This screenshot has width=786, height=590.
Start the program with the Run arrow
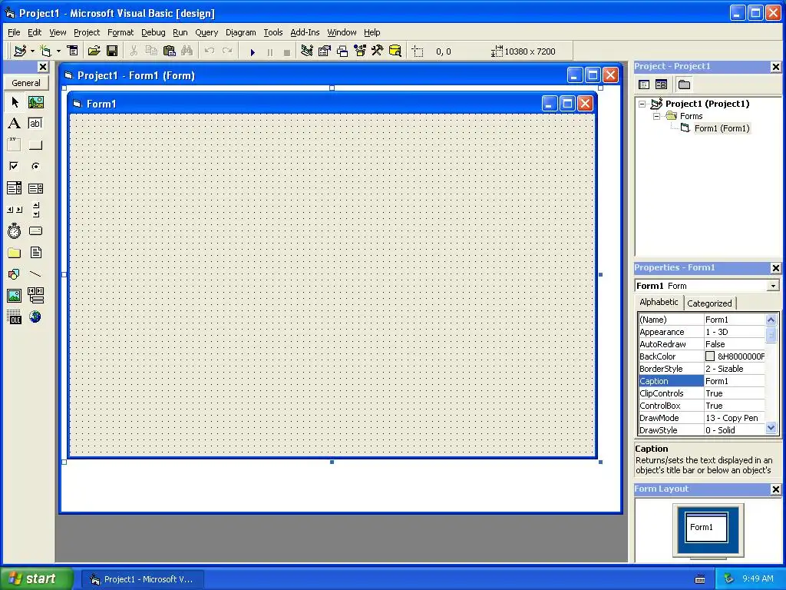[253, 51]
